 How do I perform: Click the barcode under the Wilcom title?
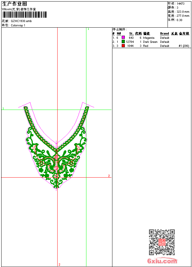pos(24,15)
